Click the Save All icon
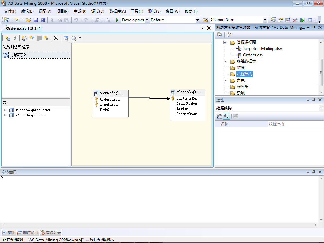 tap(43, 20)
